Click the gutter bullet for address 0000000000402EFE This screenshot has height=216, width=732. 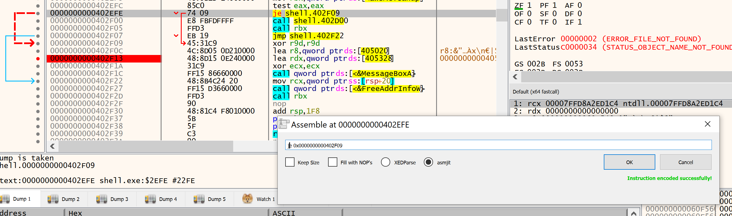[x=38, y=13]
